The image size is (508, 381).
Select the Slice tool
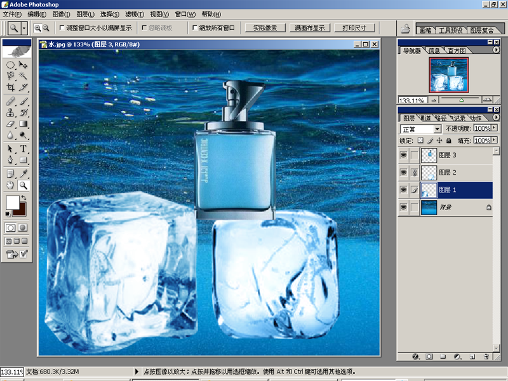[x=23, y=87]
